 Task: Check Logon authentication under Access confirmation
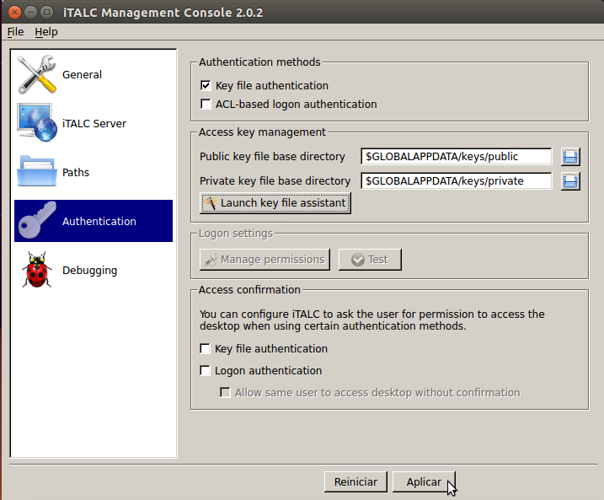point(205,370)
